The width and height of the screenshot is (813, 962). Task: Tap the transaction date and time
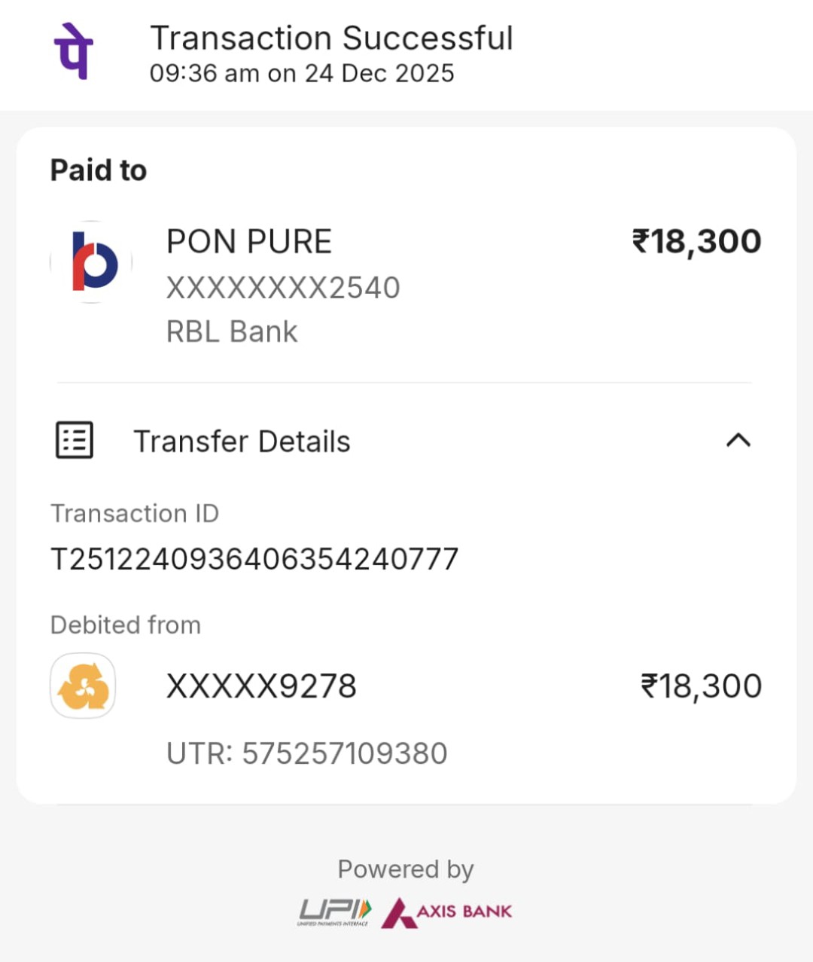tap(302, 73)
